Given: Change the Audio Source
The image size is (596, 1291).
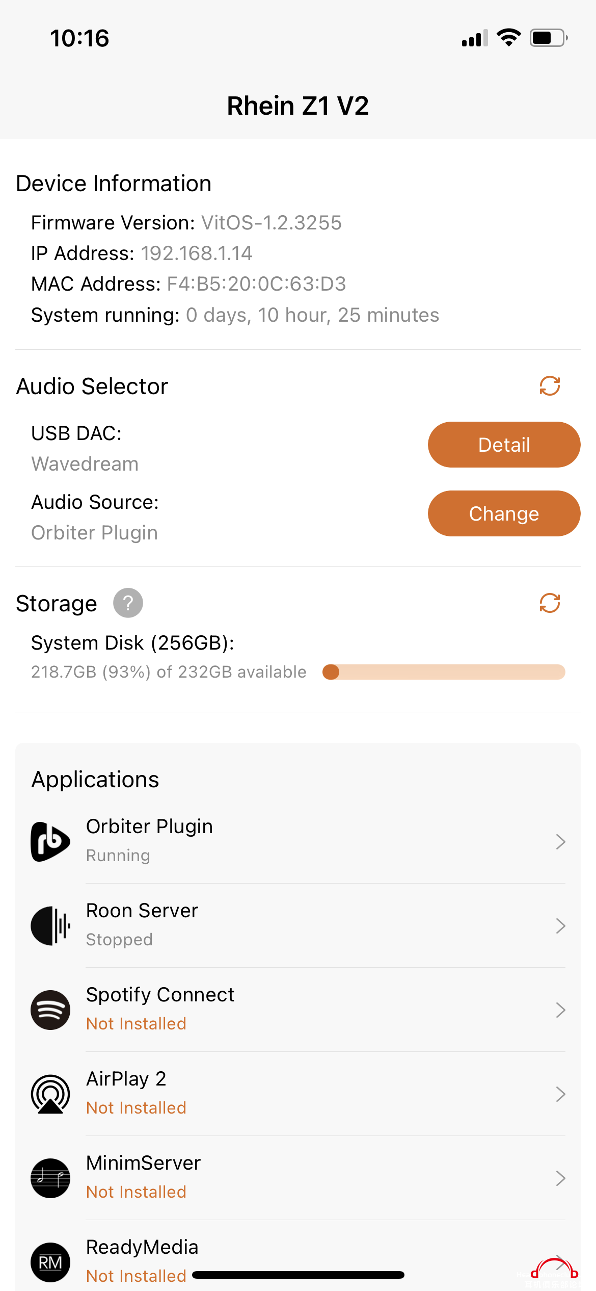Looking at the screenshot, I should 504,513.
